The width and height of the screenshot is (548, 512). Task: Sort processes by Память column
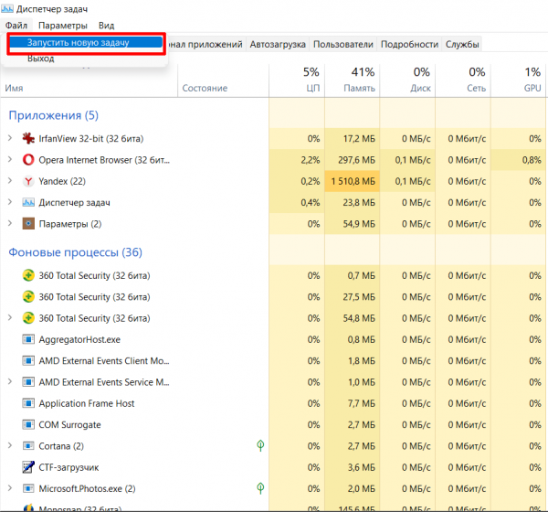coord(353,80)
